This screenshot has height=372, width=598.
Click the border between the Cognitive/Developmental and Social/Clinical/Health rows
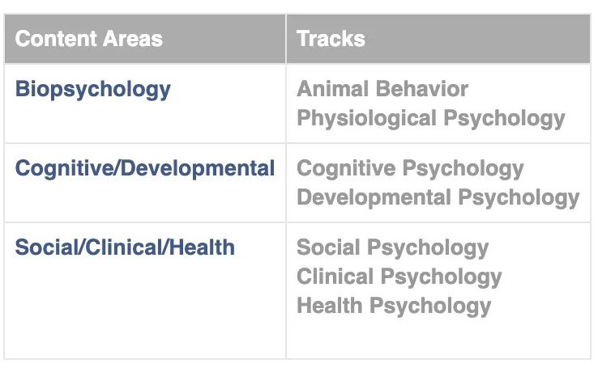coord(297,222)
